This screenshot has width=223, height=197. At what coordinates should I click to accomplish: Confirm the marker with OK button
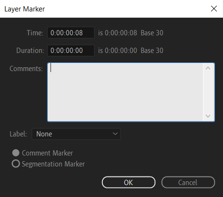[129, 182]
